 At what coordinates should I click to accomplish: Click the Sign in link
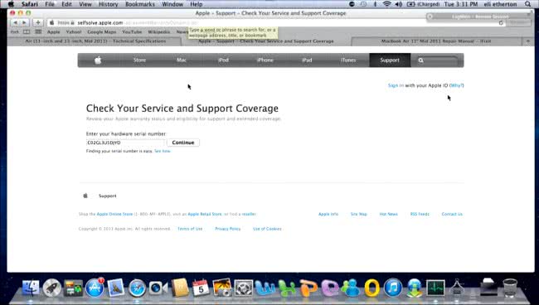(396, 85)
